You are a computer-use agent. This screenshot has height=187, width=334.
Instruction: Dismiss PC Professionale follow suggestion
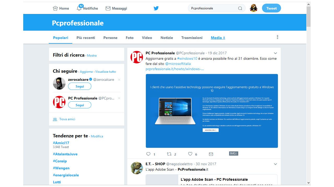pos(119,98)
